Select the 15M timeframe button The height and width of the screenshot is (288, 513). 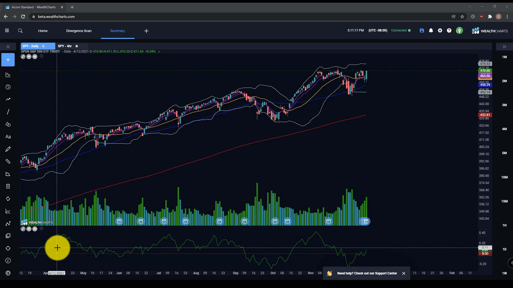pos(504,201)
